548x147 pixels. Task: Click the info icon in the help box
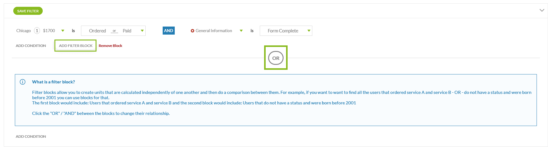(23, 82)
